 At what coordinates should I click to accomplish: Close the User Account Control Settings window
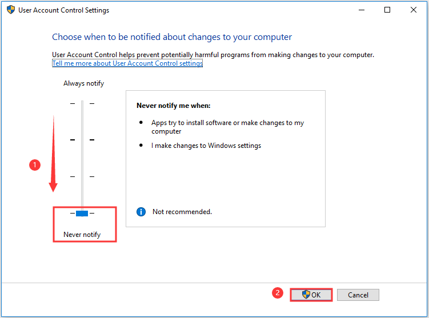414,10
